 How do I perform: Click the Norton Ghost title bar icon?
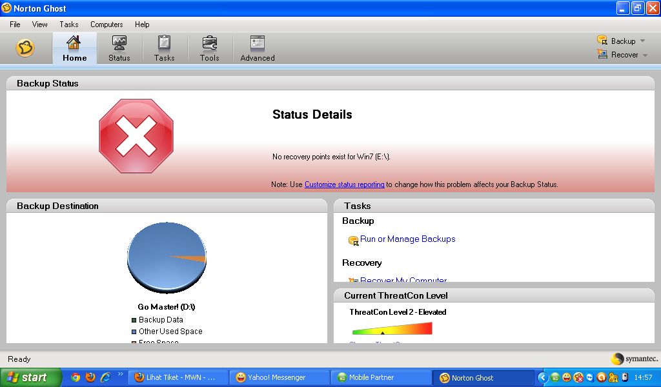point(6,8)
